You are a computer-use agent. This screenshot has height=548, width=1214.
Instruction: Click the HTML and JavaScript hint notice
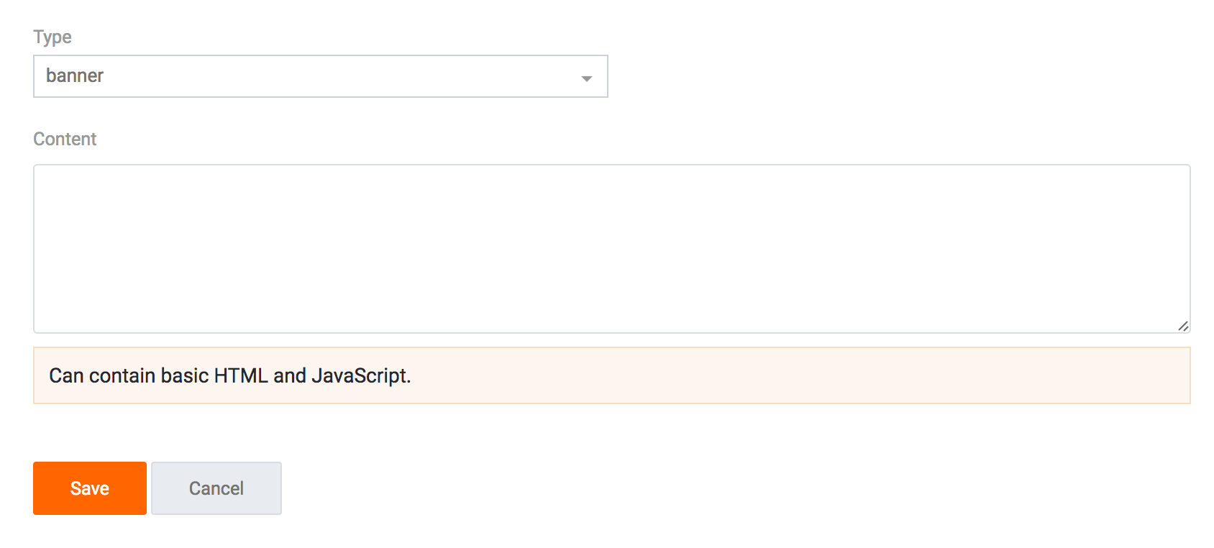point(611,375)
